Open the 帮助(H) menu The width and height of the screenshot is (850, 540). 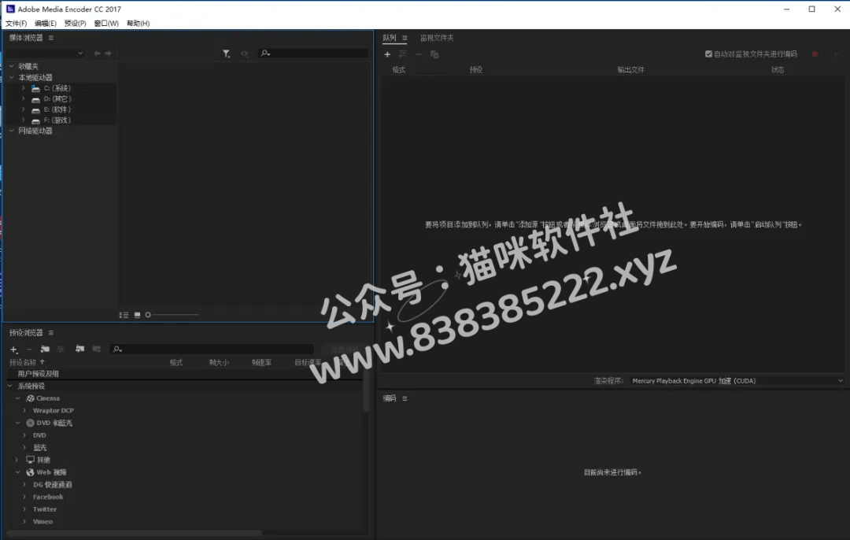coord(139,24)
